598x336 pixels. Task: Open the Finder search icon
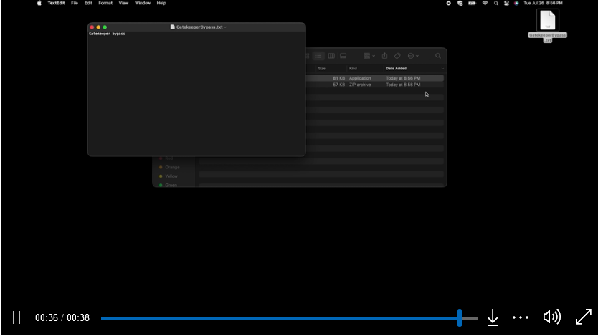(x=438, y=56)
